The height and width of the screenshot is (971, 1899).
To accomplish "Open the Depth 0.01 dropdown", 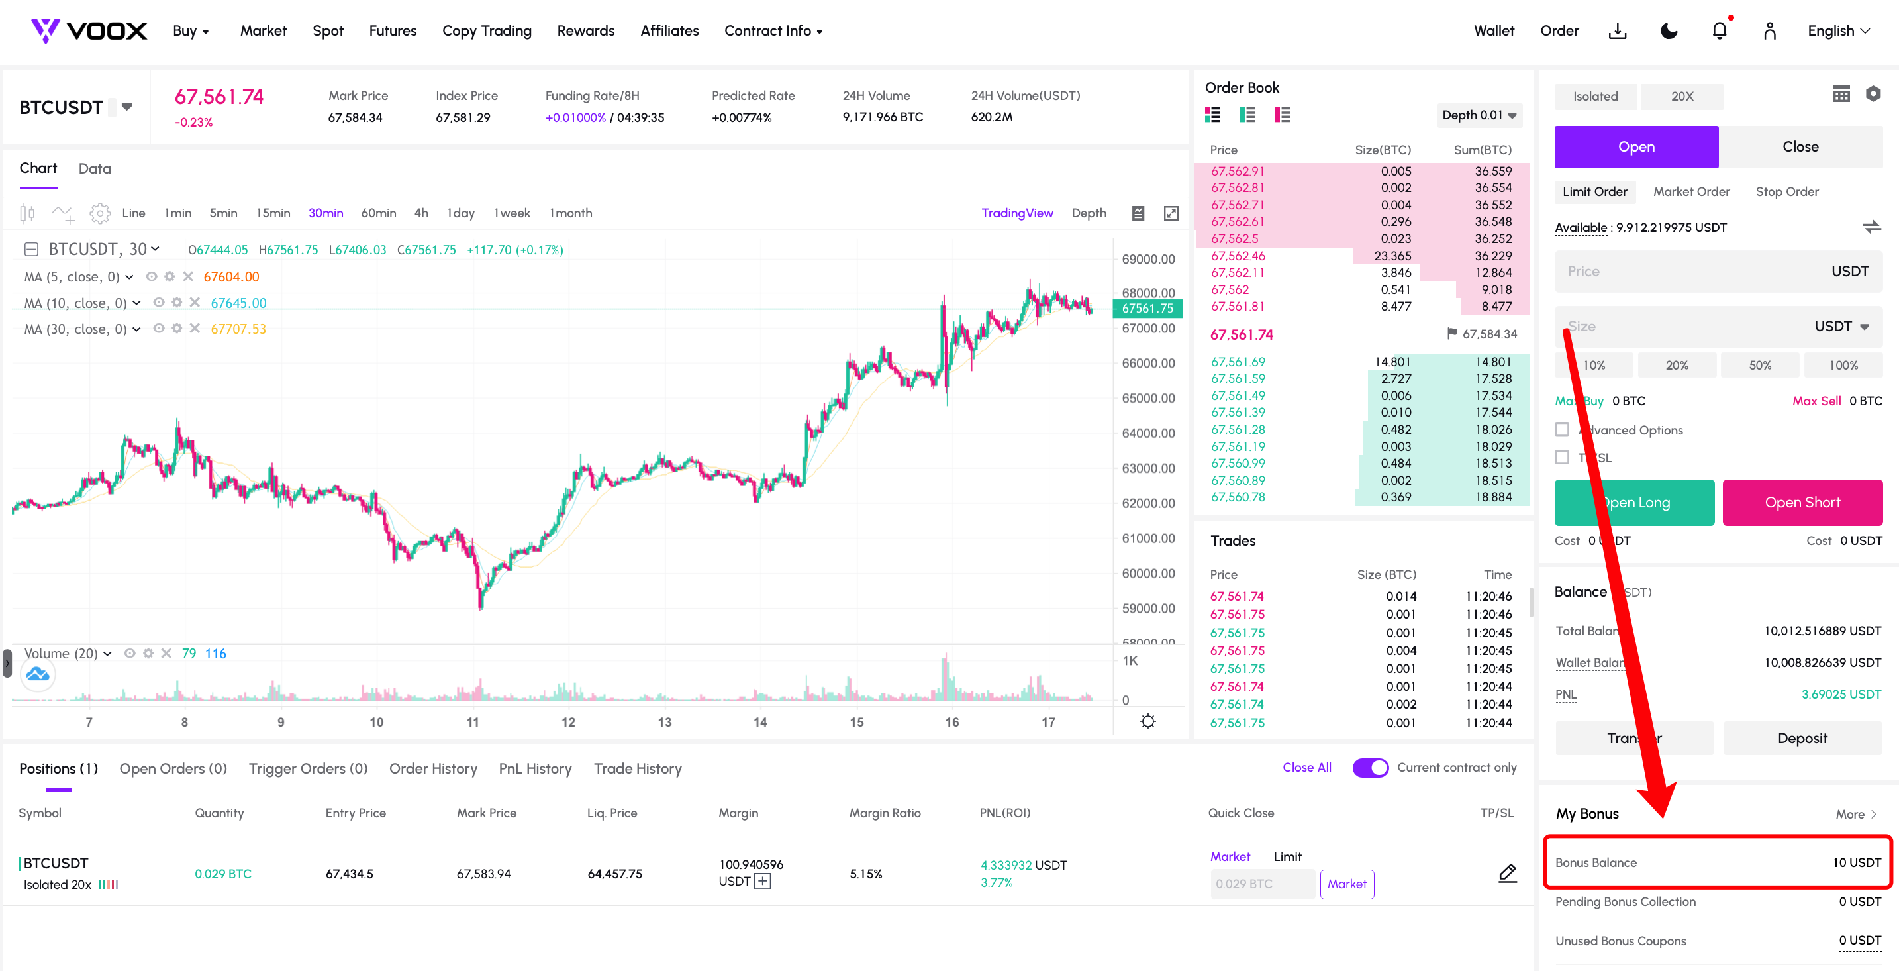I will click(x=1479, y=115).
